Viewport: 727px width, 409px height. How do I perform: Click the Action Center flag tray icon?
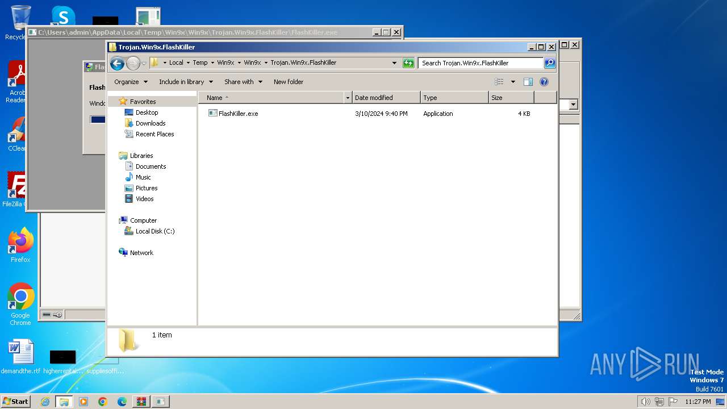point(674,402)
